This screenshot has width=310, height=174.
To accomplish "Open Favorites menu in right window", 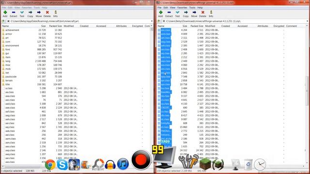I will [182, 8].
